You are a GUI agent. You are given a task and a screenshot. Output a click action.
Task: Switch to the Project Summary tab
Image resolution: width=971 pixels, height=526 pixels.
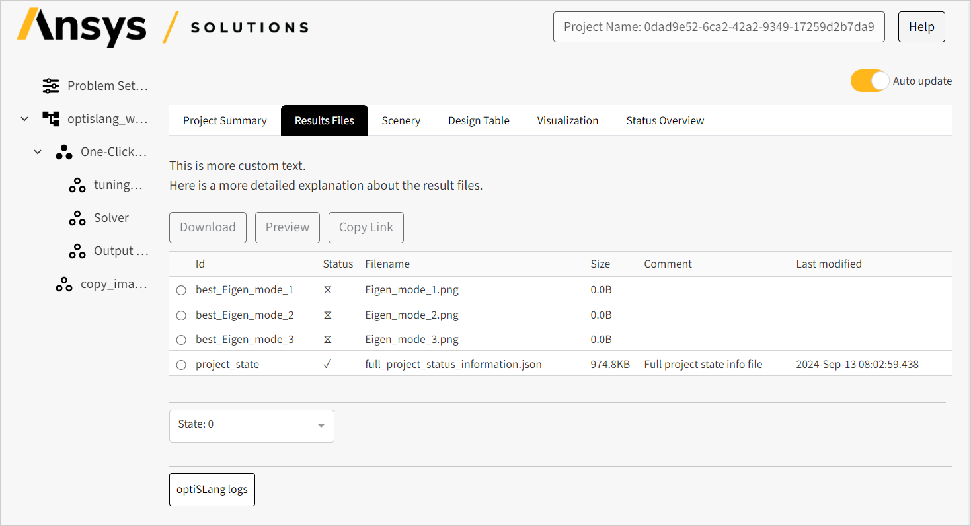(225, 120)
